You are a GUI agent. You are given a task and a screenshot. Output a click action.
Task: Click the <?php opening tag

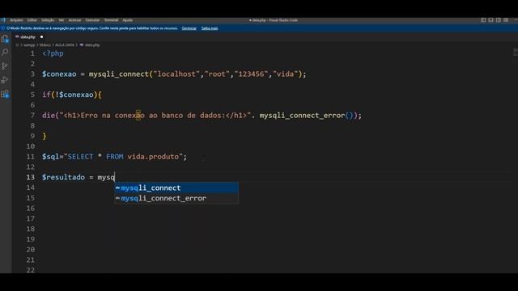(53, 53)
